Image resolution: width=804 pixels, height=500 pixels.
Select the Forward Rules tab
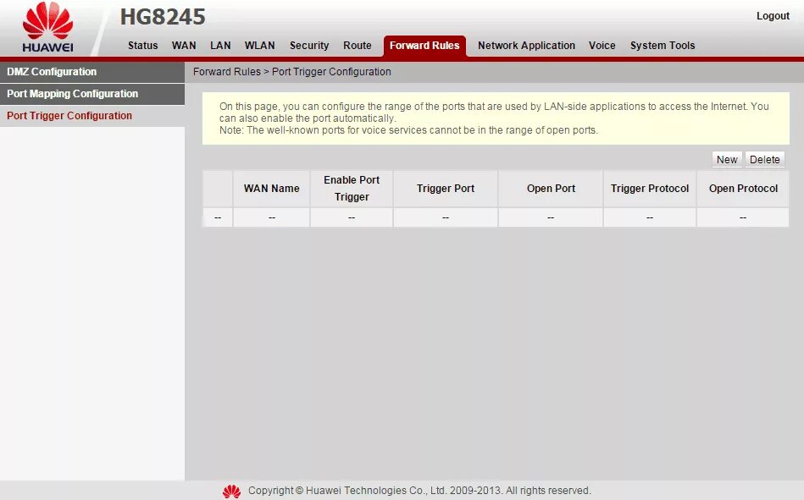click(424, 46)
